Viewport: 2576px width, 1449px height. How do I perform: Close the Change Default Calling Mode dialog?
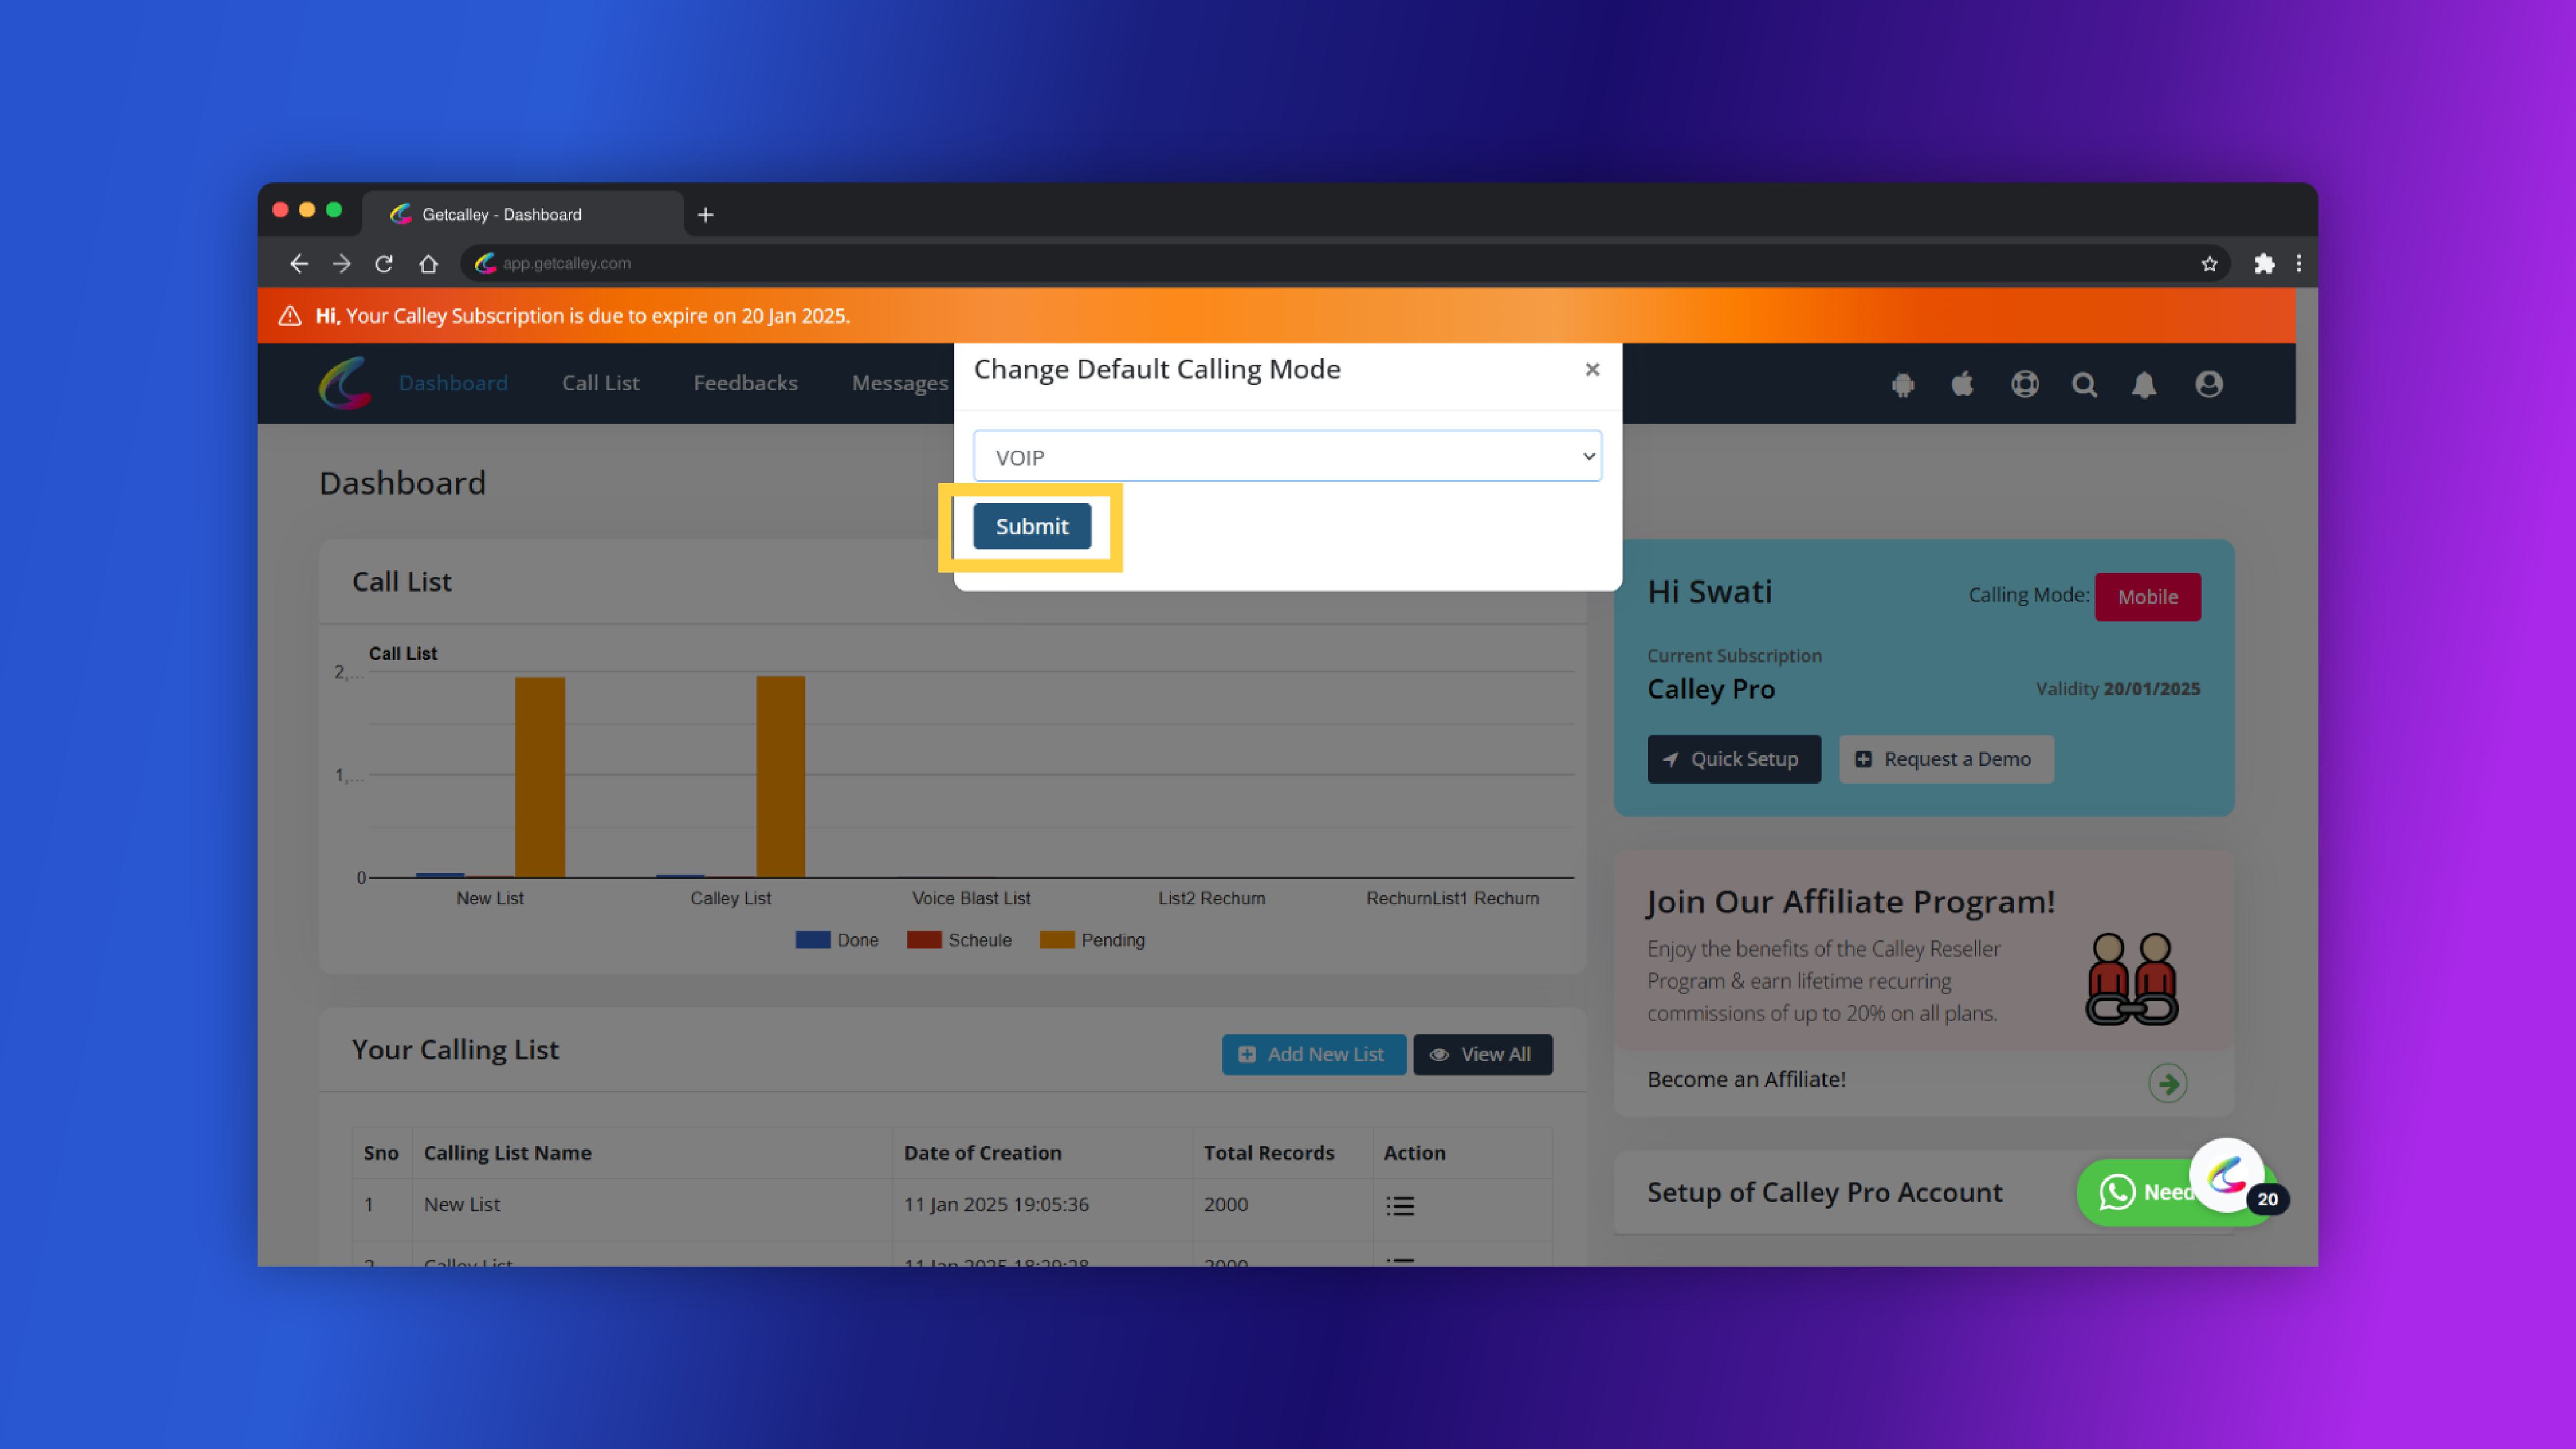coord(1592,370)
